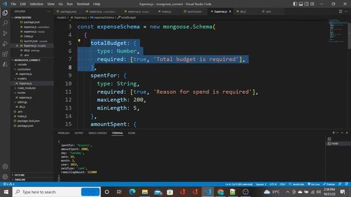The width and height of the screenshot is (351, 197).
Task: Close the terminal panel
Action: click(347, 132)
